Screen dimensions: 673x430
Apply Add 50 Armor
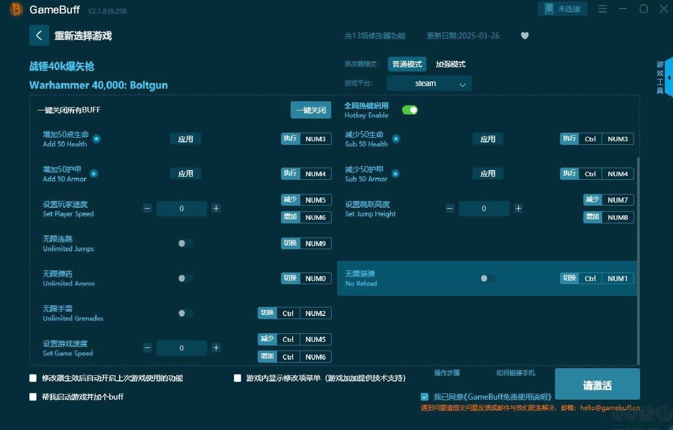[x=185, y=174]
